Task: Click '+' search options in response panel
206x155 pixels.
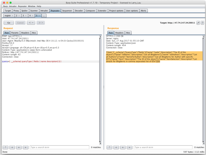Action: [123, 147]
